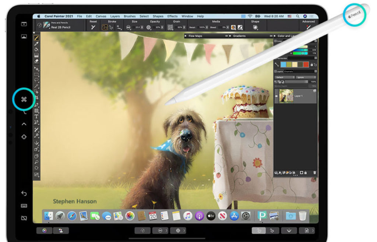
Task: Select the Magnifier tool in toolbox
Action: click(36, 162)
